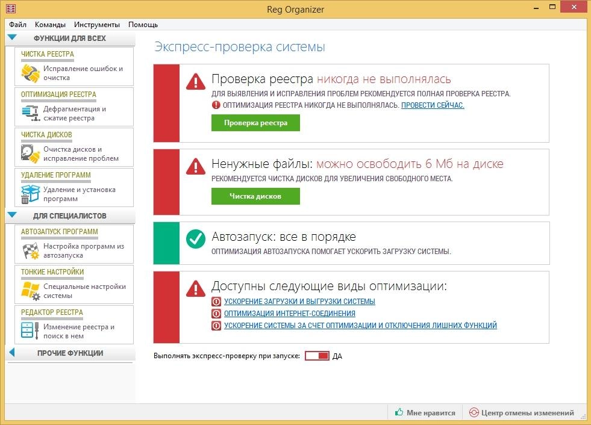Open the Команды menu

click(50, 25)
